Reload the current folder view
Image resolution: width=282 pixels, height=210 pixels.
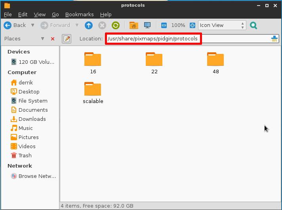(x=116, y=25)
